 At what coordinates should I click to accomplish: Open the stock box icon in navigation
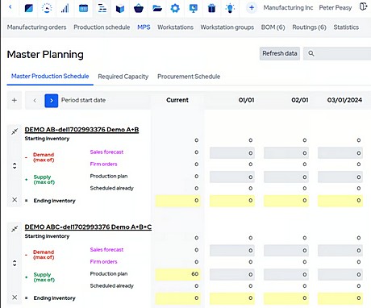point(120,9)
